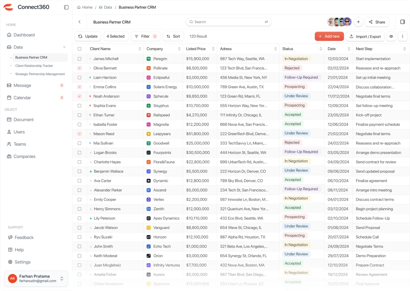Click the lightning icon beside Liam Harrison

click(x=90, y=77)
